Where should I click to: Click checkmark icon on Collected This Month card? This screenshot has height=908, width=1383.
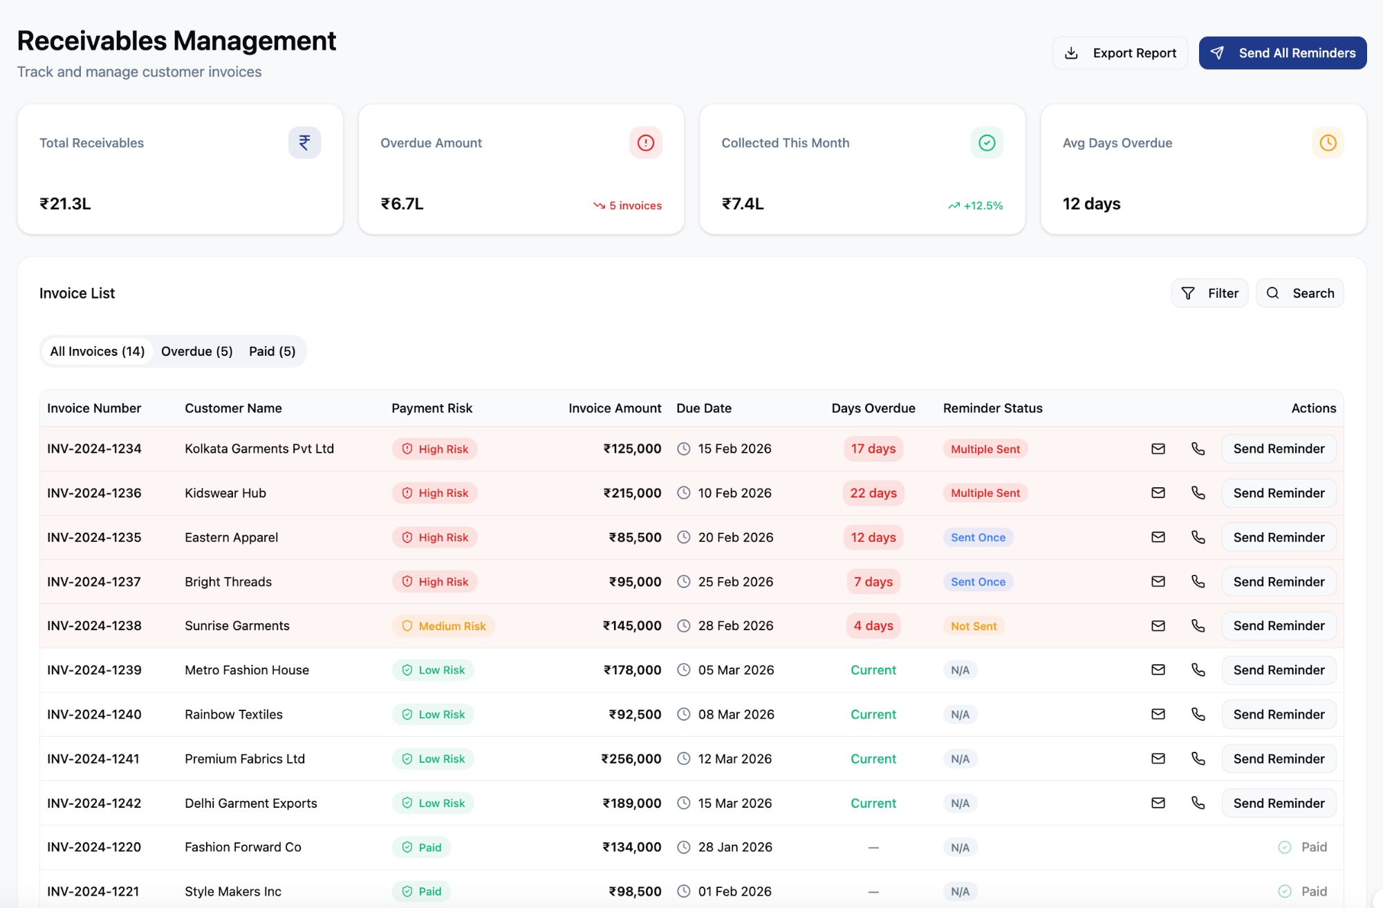click(987, 142)
